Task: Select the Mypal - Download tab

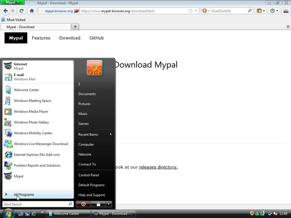Action: (x=36, y=27)
